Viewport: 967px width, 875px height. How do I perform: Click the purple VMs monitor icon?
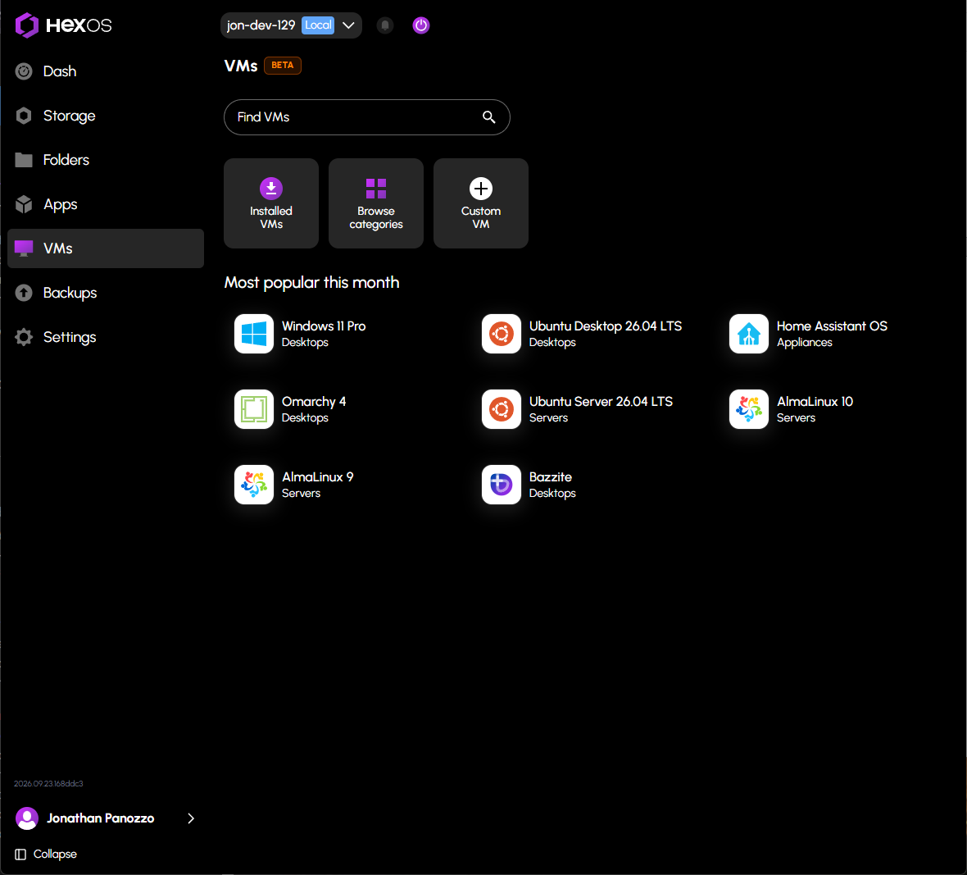[x=24, y=248]
